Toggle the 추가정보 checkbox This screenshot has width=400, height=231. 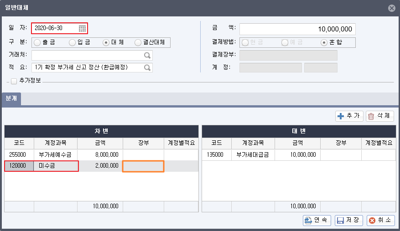[14, 81]
